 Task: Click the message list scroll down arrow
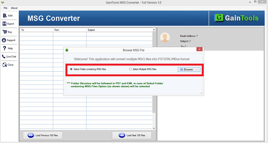(x=154, y=128)
